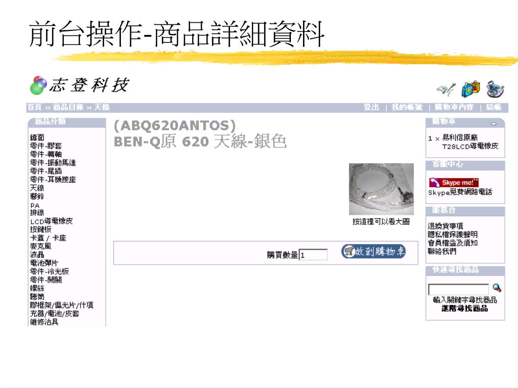
Task: Click the magnifier quick search icon
Action: point(497,287)
